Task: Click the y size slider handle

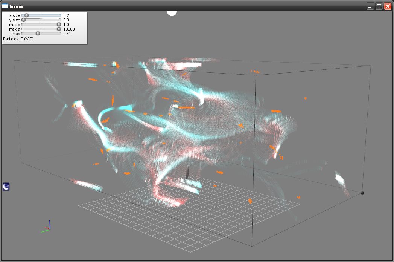Action: [x=23, y=20]
